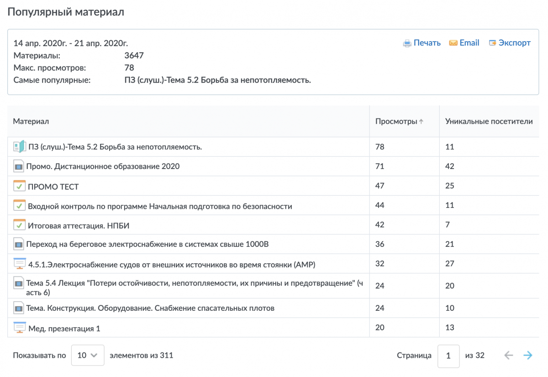
Task: Sort by Уникальные посетители column
Action: [489, 122]
